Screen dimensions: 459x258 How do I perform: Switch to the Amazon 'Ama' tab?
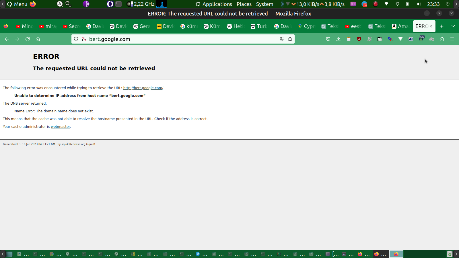(x=400, y=26)
